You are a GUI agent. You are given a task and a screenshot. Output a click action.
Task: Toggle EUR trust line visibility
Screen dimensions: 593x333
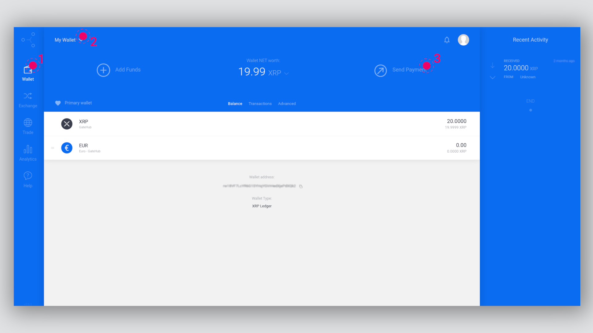[x=52, y=148]
